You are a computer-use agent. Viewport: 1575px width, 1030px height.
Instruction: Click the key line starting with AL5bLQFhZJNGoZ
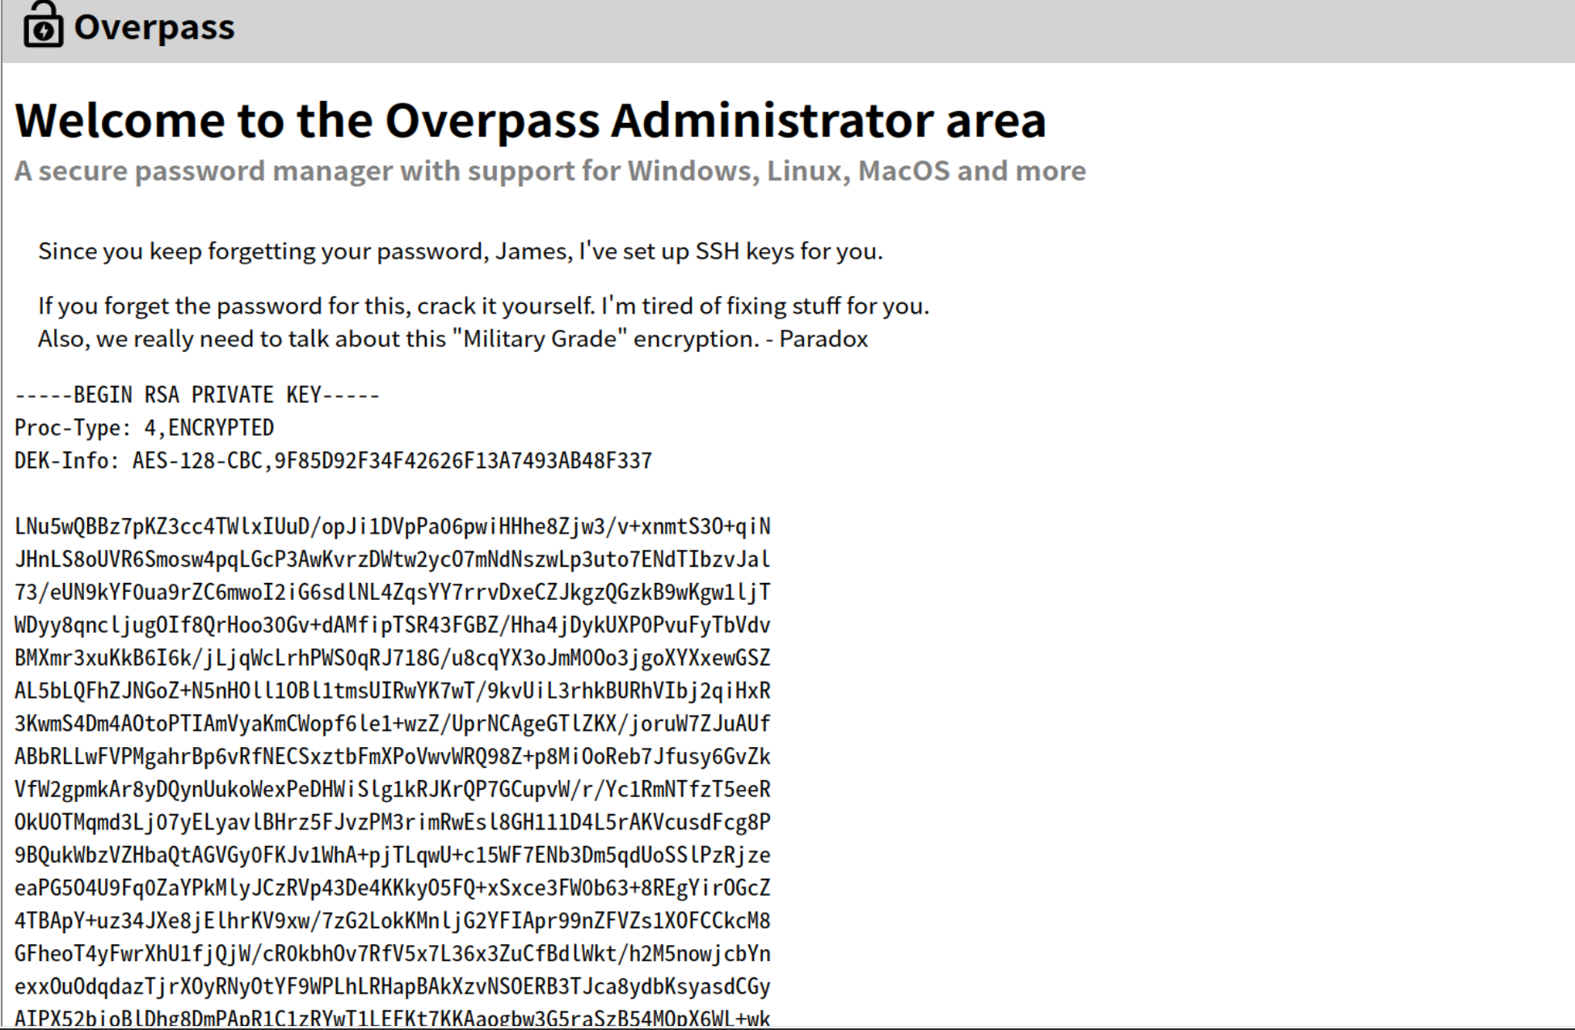point(392,691)
